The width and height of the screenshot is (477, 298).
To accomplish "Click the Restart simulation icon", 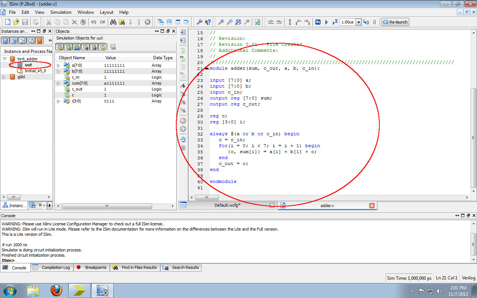I will coord(318,22).
